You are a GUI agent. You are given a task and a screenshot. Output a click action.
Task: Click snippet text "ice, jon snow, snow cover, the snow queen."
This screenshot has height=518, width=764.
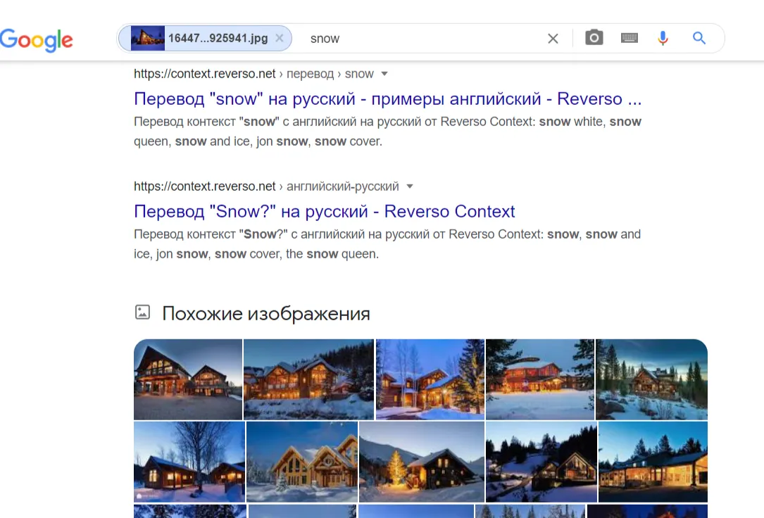point(256,254)
